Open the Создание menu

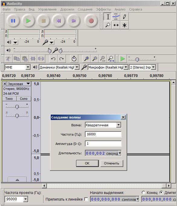click(85, 9)
